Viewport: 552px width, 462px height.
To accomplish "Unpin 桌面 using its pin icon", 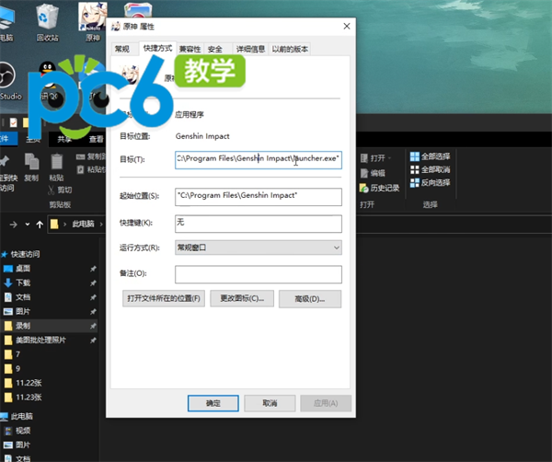I will [93, 269].
